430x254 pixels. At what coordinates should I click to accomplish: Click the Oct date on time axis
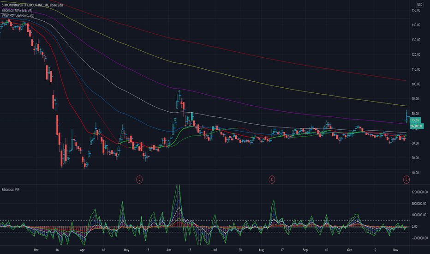(x=349, y=250)
